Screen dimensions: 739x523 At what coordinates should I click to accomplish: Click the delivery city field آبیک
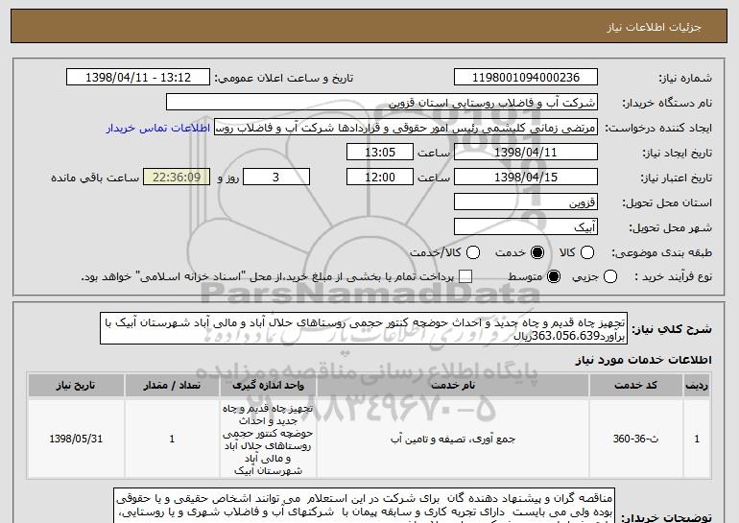point(526,227)
